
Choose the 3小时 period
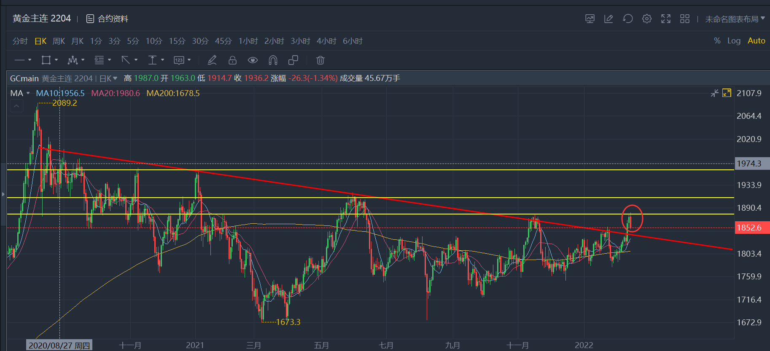pyautogui.click(x=300, y=41)
